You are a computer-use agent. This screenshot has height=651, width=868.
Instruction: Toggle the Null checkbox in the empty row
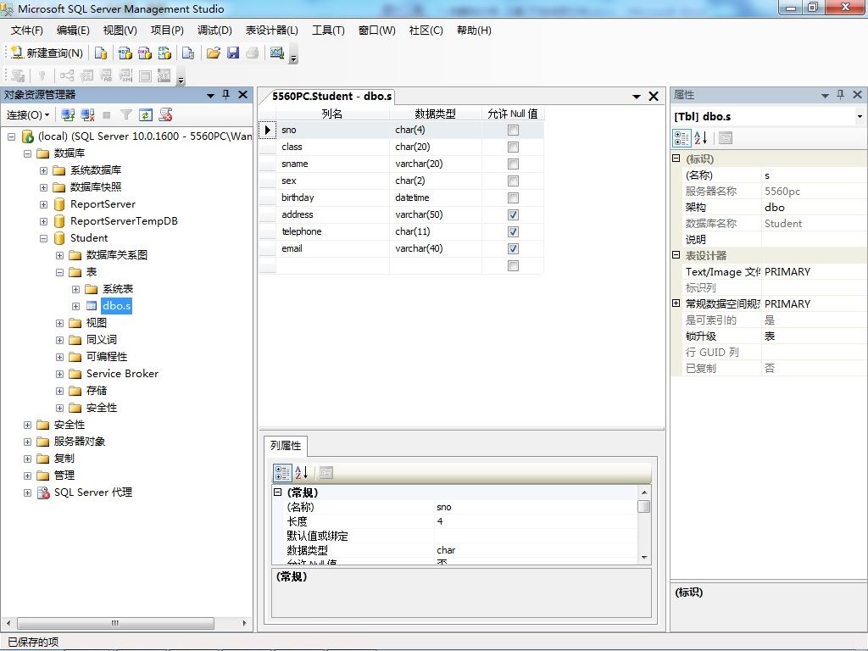point(513,265)
